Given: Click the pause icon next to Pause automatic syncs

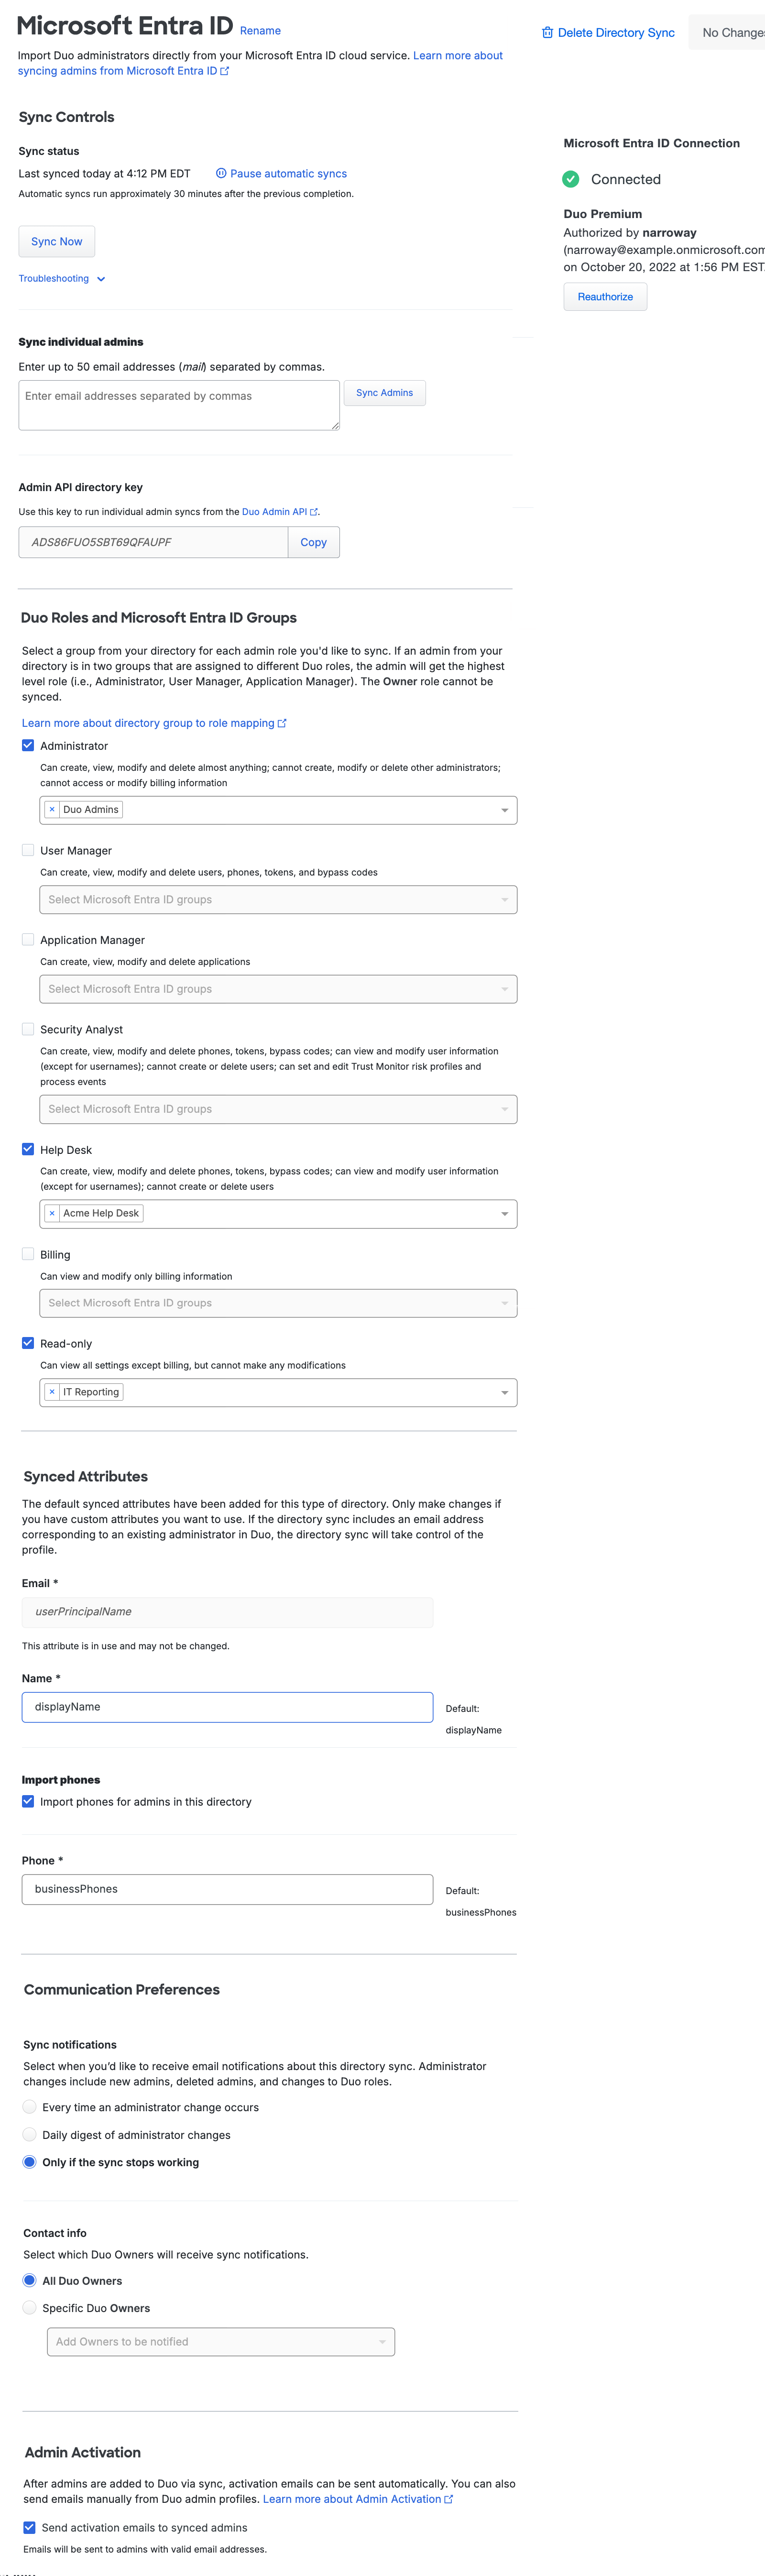Looking at the screenshot, I should click(221, 173).
